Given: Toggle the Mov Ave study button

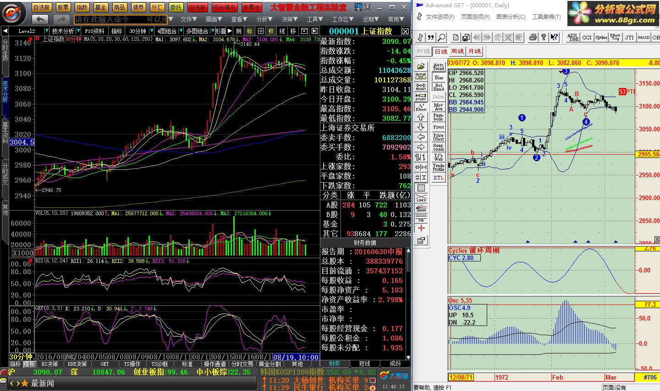Looking at the screenshot, I should [439, 107].
